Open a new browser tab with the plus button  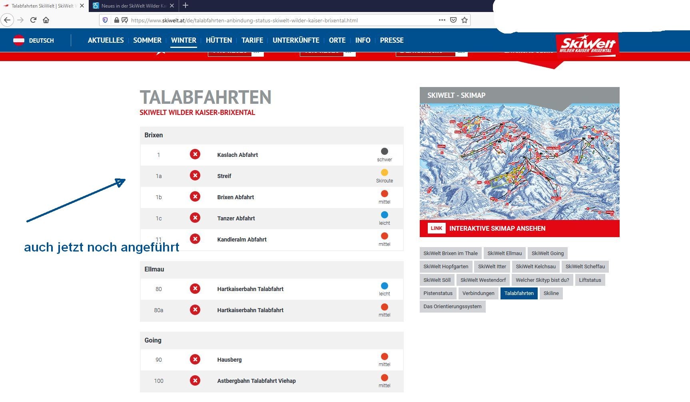pyautogui.click(x=185, y=6)
